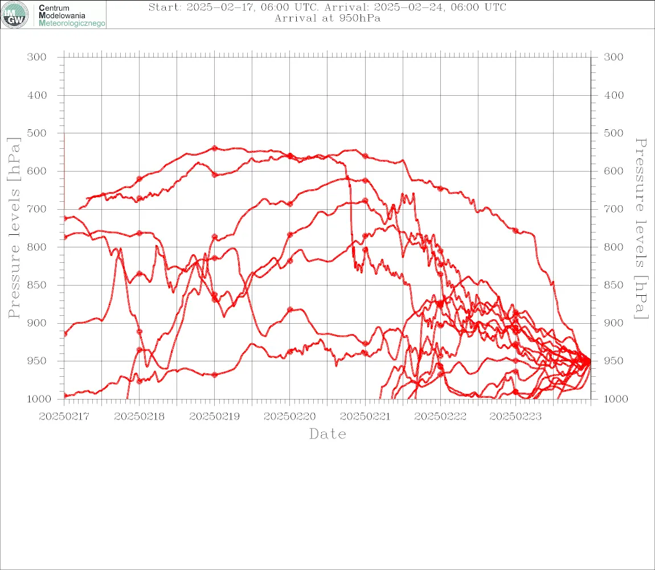
Task: Click the right axis title 'Pressure levels [hPa]'
Action: click(641, 229)
